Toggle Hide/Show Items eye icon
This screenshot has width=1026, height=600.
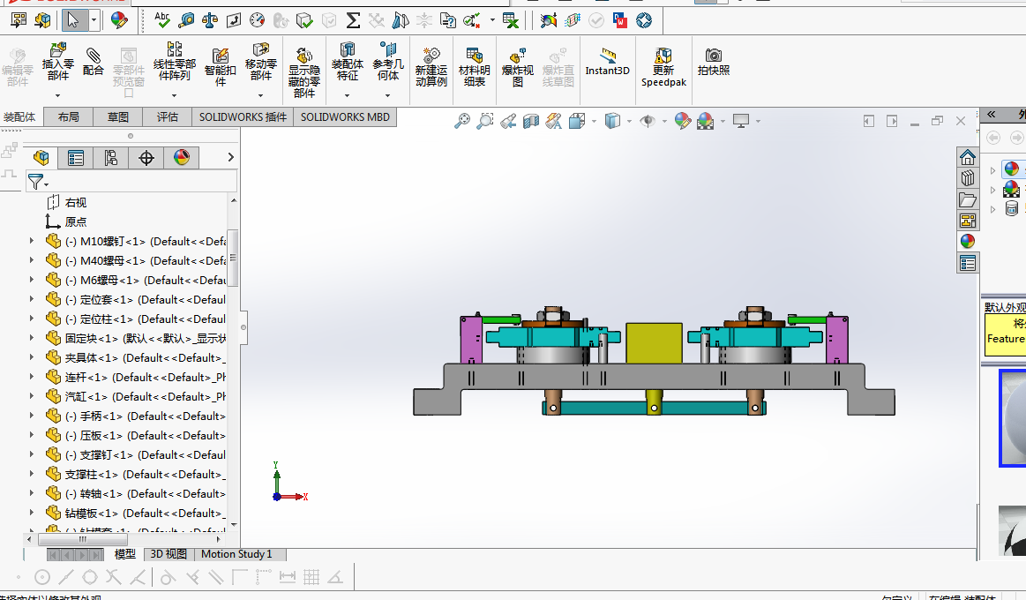648,121
